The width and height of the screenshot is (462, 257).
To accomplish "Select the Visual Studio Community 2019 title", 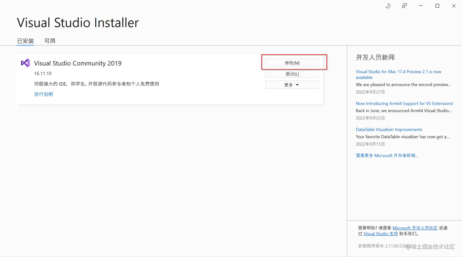I will [x=78, y=63].
